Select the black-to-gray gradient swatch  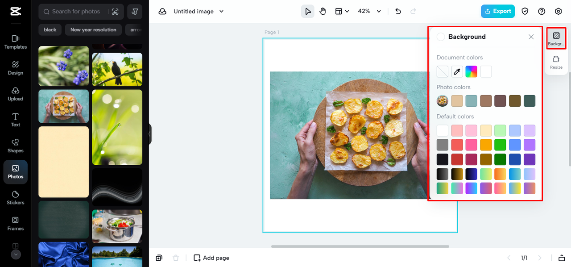point(443,174)
